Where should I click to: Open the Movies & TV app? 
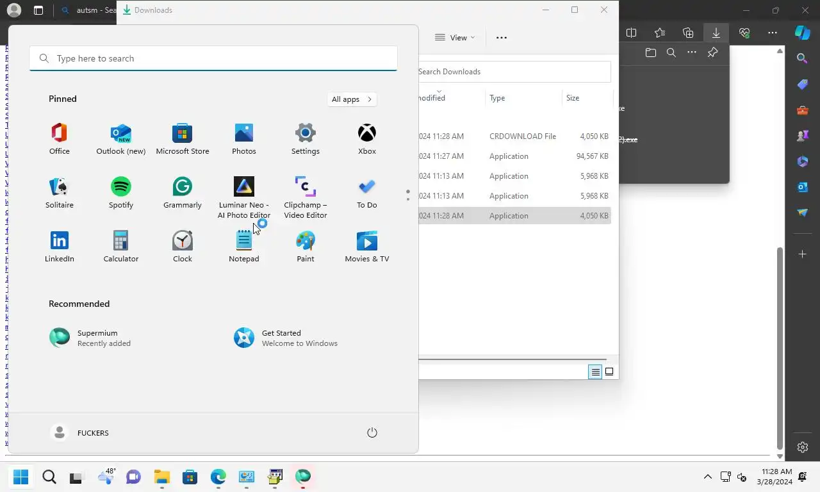tap(367, 247)
